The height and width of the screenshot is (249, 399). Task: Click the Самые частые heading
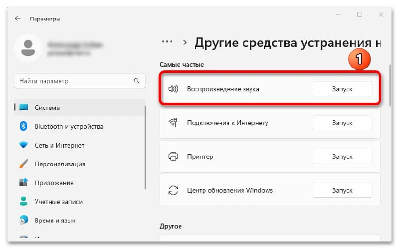[182, 65]
